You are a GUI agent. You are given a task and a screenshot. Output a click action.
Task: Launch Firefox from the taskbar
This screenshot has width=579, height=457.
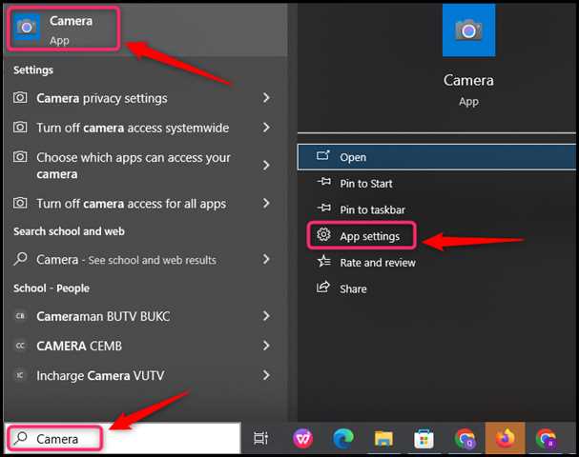click(x=505, y=438)
